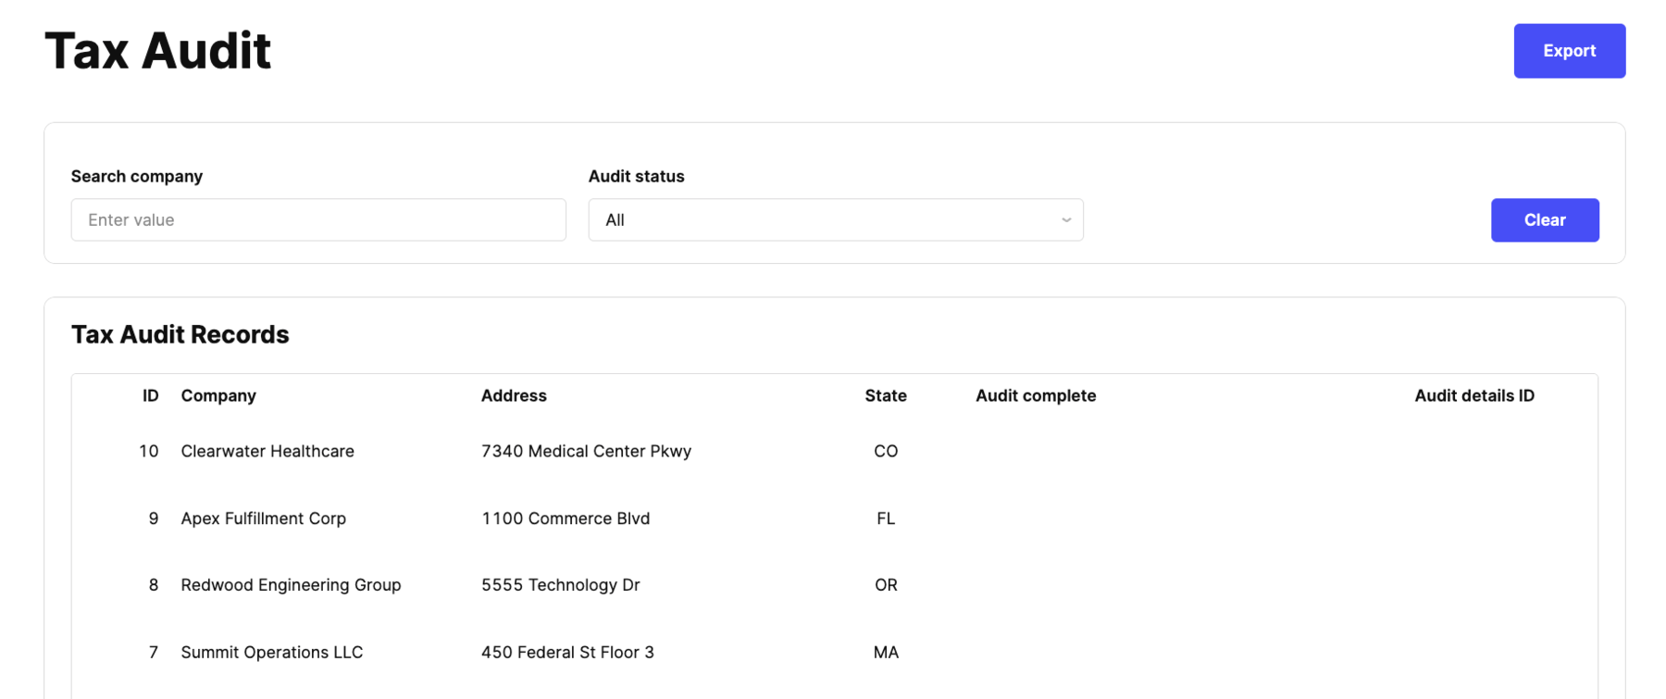Click the state cell showing FL

pos(885,518)
